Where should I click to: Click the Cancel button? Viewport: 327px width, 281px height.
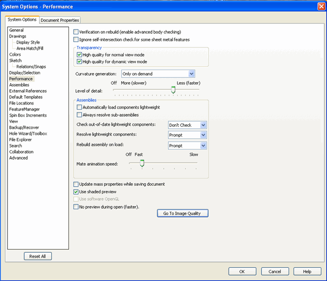pos(275,271)
